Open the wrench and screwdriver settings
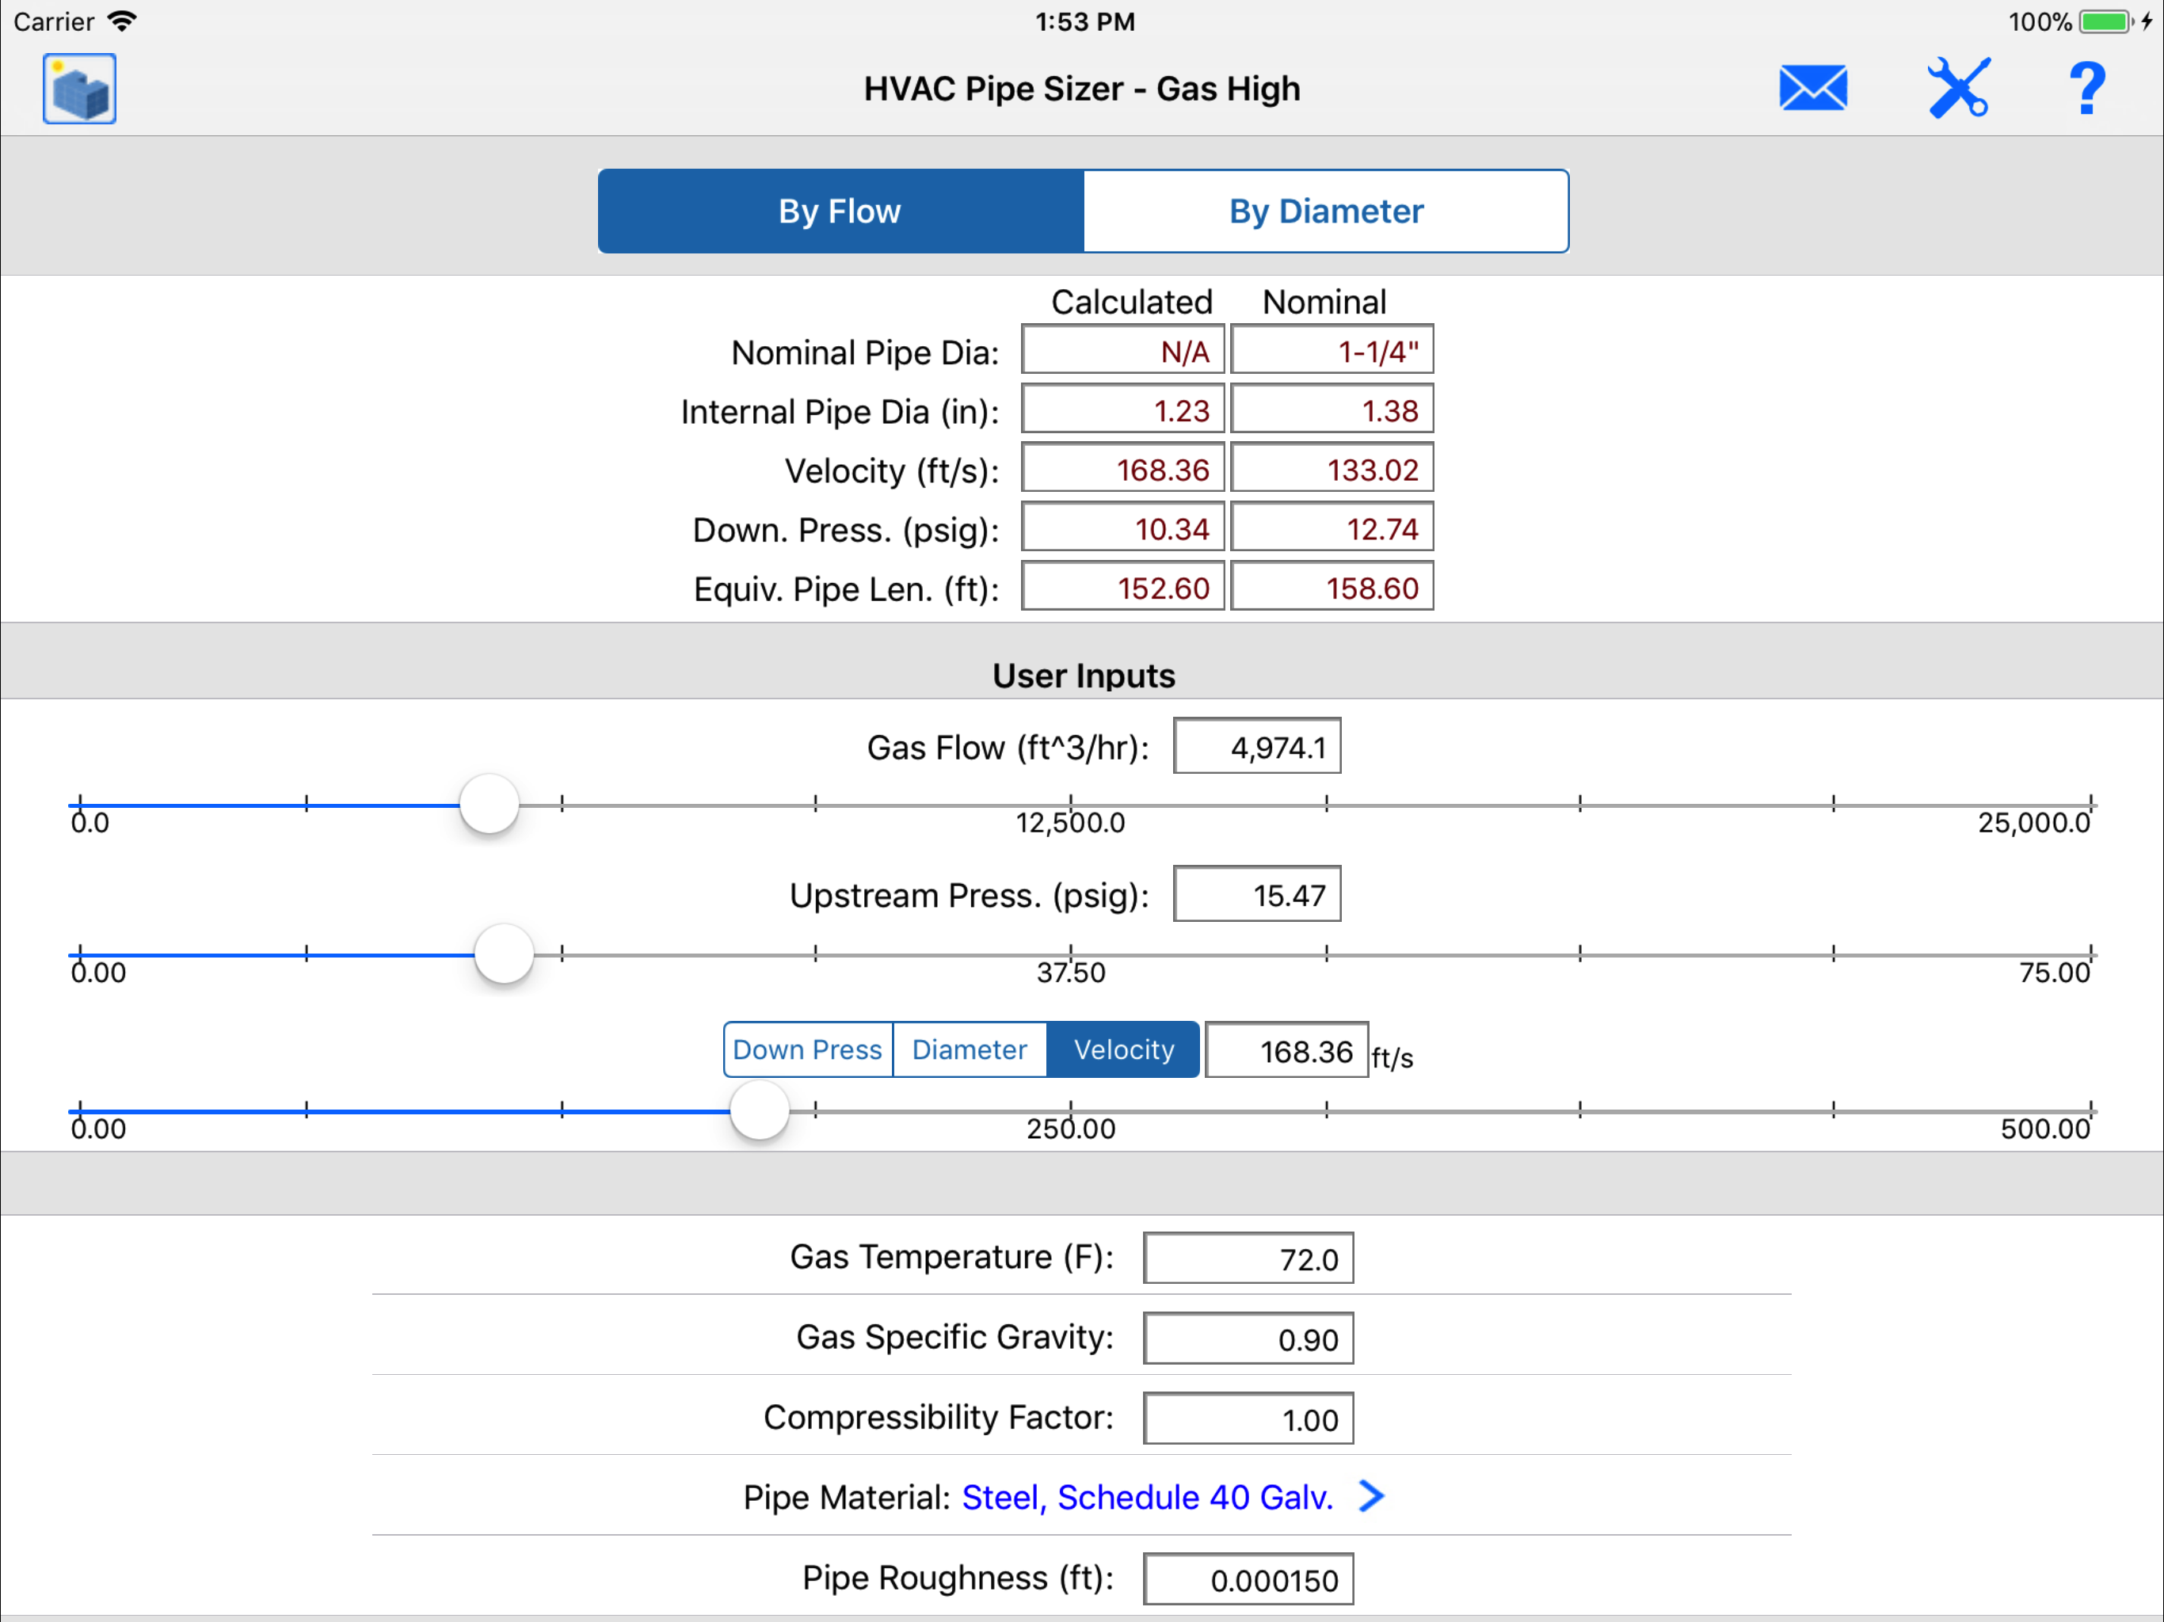Viewport: 2164px width, 1622px height. [x=1957, y=89]
